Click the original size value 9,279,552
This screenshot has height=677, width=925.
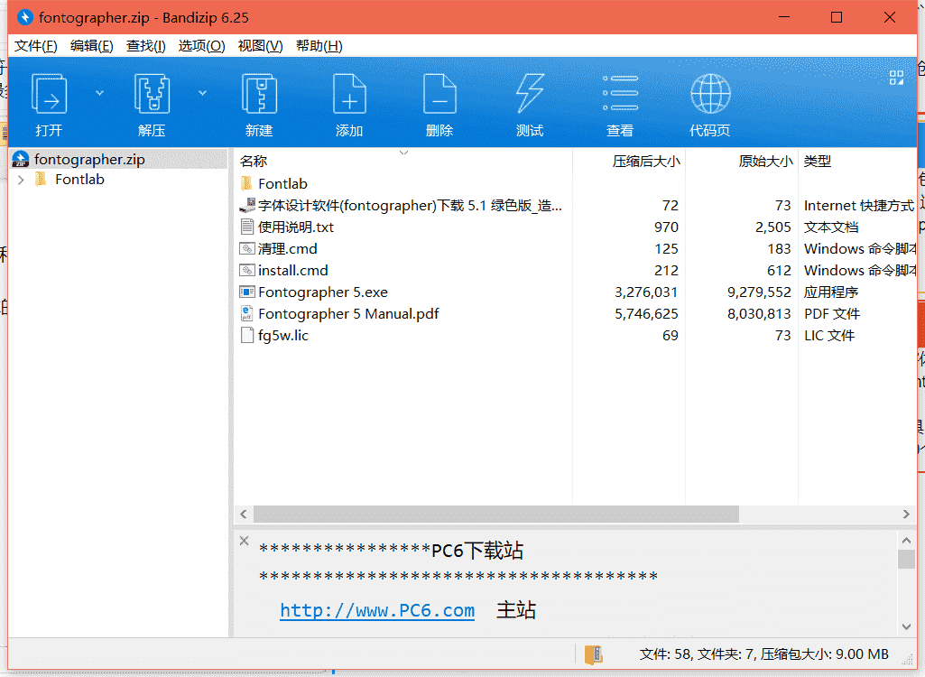[x=759, y=292]
